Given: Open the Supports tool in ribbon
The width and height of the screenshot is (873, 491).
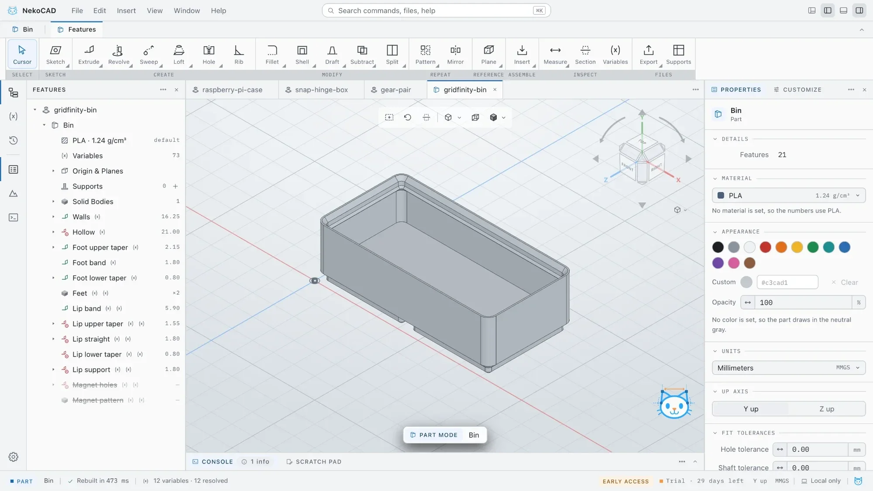Looking at the screenshot, I should (x=678, y=54).
